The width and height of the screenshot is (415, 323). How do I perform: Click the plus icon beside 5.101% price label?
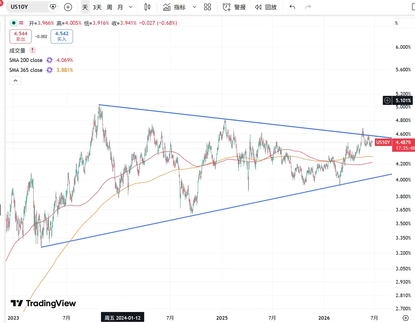[387, 101]
